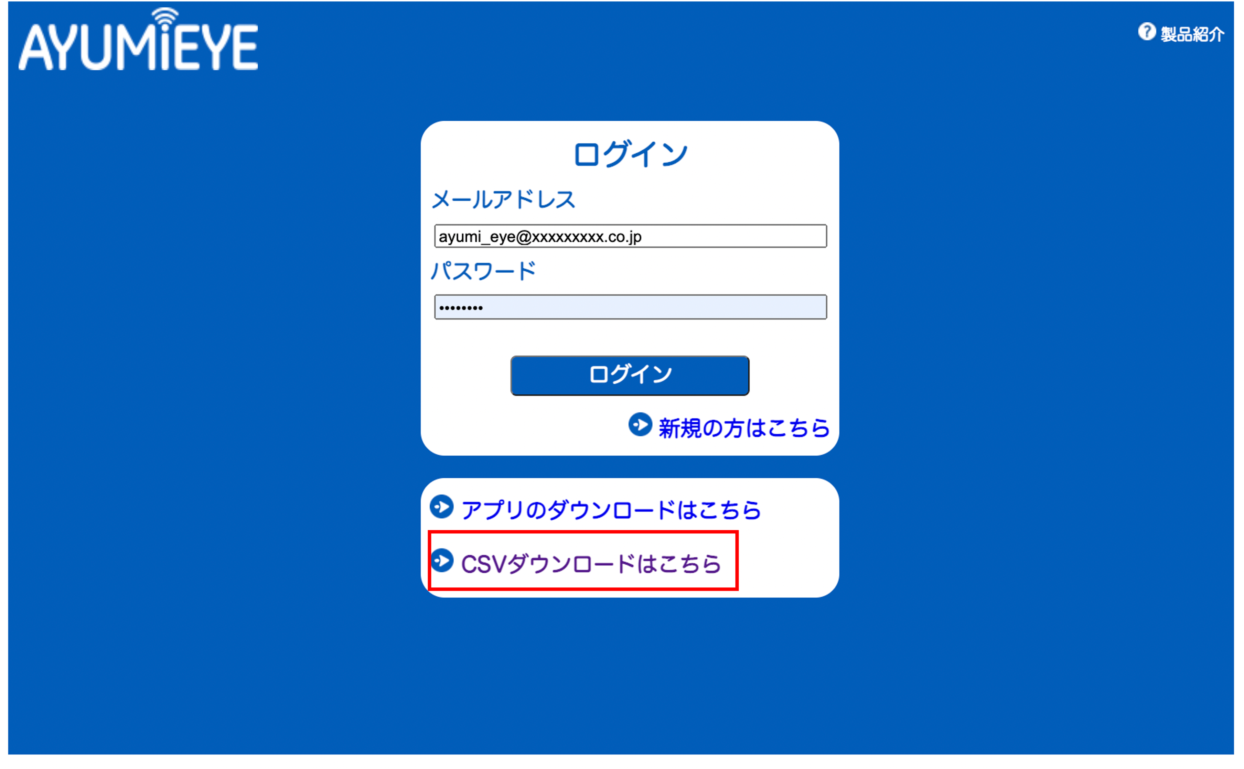The width and height of the screenshot is (1244, 769).
Task: Focus the メールアドレス email input field
Action: [x=630, y=237]
